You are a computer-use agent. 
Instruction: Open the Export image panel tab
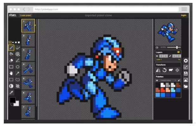[186, 80]
